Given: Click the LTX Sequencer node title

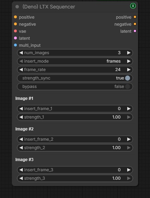Looking at the screenshot, I should tap(49, 7).
